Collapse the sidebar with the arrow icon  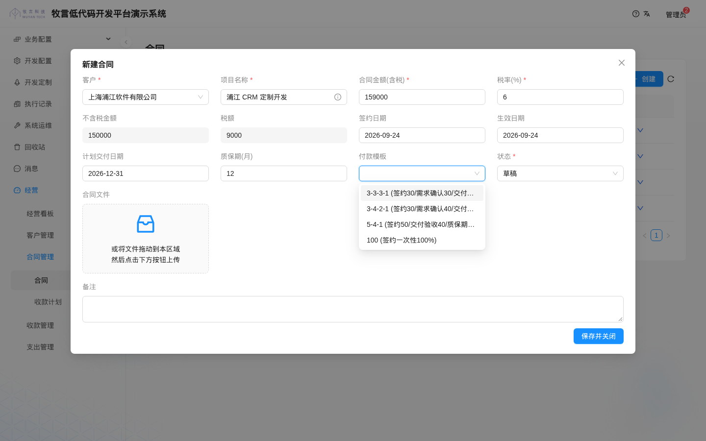[x=126, y=42]
